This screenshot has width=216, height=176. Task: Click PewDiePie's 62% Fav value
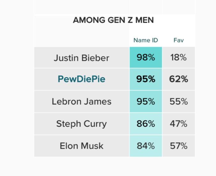179,79
